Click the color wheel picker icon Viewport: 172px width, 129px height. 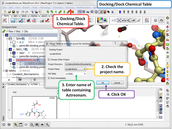pyautogui.click(x=105, y=20)
